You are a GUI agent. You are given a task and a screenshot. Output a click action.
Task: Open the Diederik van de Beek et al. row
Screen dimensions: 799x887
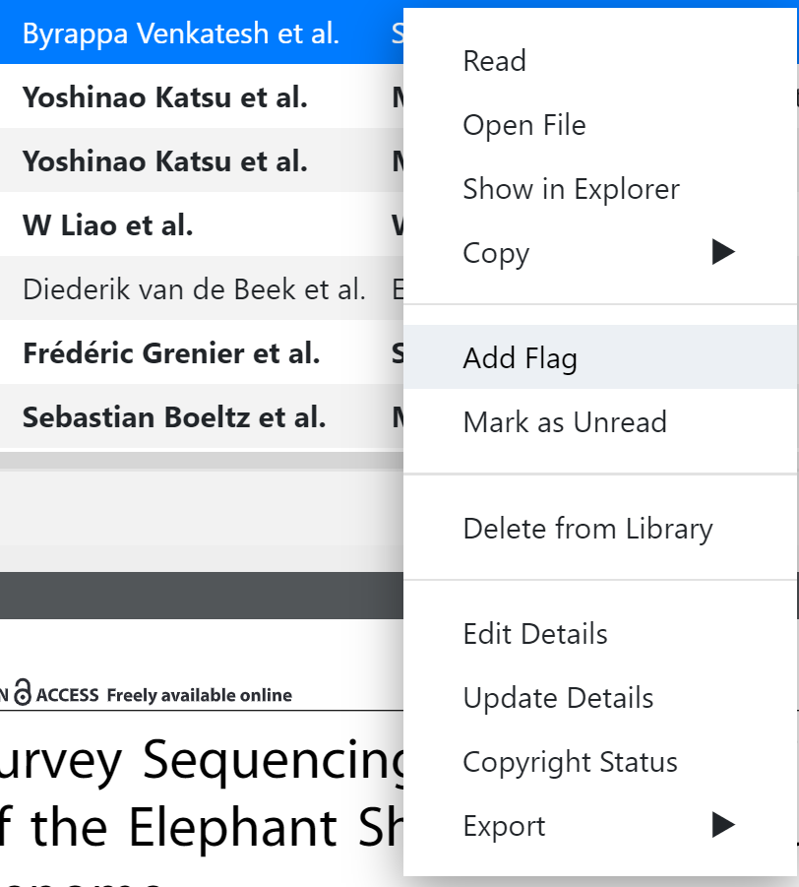tap(194, 289)
